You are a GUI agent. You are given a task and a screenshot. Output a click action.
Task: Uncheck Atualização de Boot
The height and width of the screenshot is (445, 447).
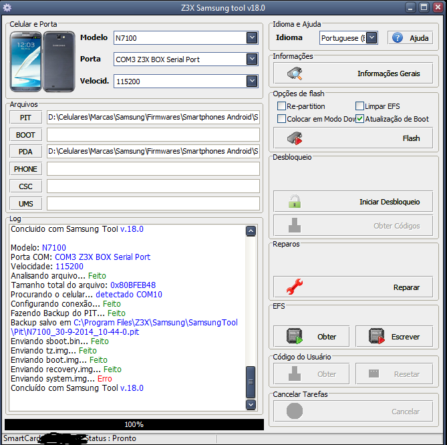[x=359, y=118]
